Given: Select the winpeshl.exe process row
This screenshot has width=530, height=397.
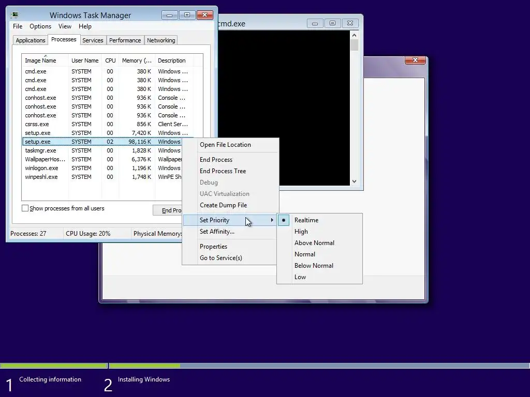Looking at the screenshot, I should point(102,177).
